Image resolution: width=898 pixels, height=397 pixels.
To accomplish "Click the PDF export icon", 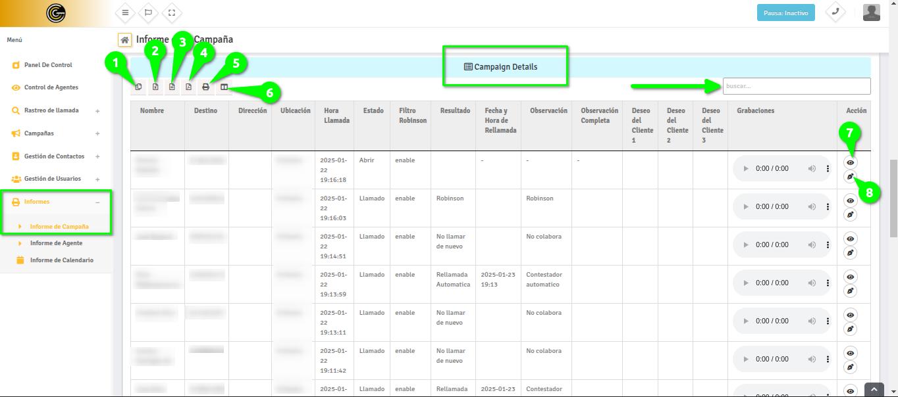I will pos(188,87).
